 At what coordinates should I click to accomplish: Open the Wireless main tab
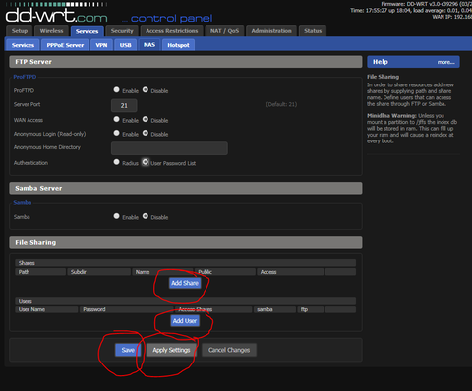(51, 31)
